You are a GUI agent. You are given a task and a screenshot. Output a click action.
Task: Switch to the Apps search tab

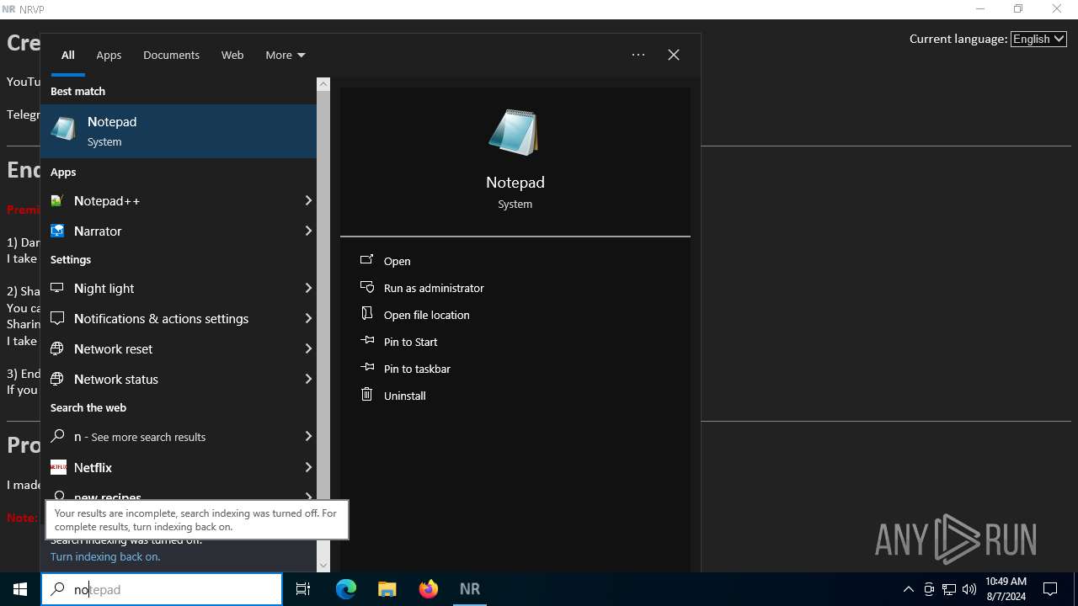coord(109,55)
